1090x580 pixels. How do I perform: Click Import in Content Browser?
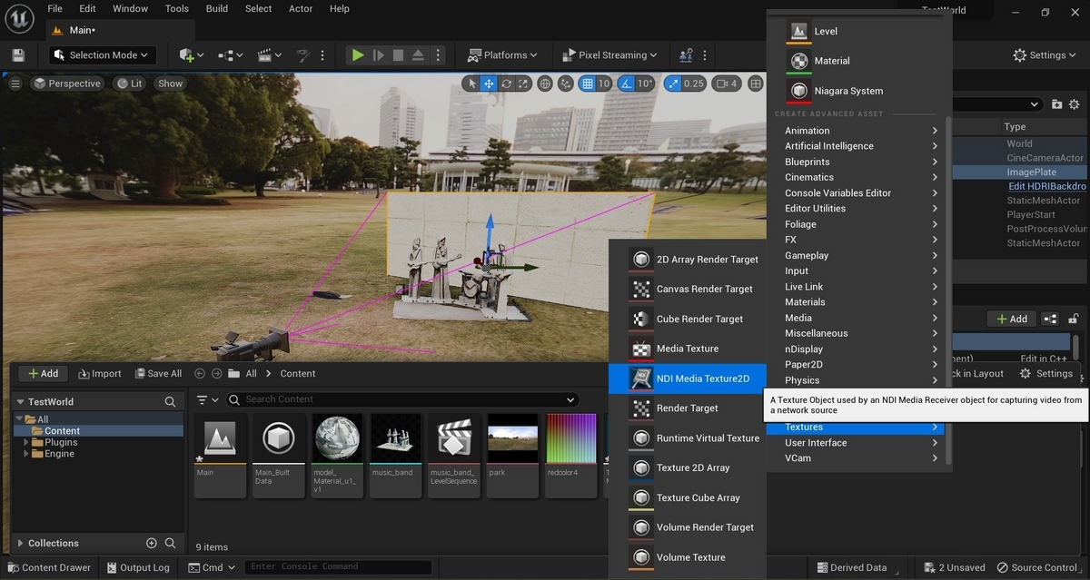click(100, 373)
